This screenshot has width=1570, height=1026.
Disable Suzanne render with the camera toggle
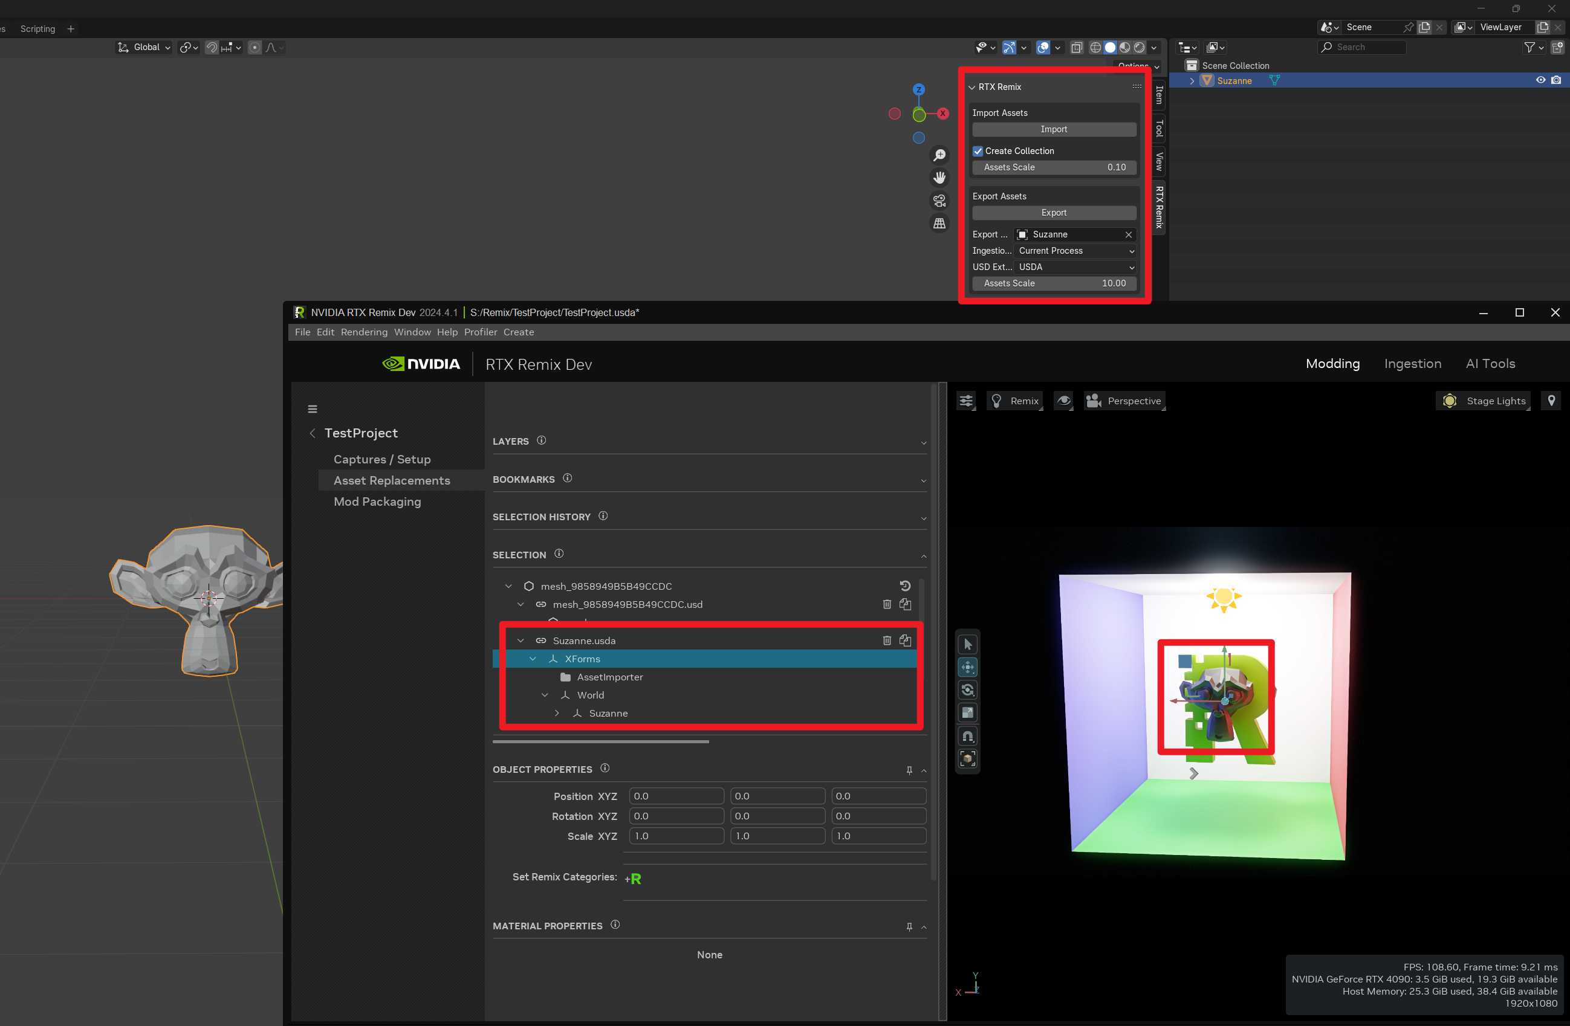1557,80
